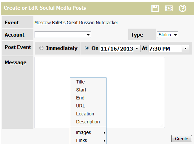This screenshot has height=144, width=195.
Task: Open the Account dropdown
Action: coord(63,35)
